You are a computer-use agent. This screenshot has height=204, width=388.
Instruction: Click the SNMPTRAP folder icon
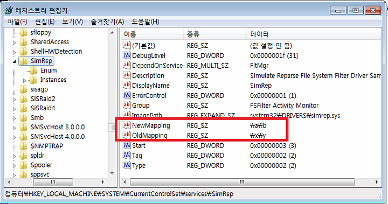(24, 146)
